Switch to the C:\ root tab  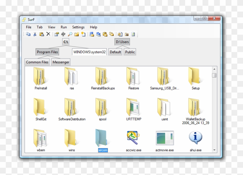coord(66,42)
